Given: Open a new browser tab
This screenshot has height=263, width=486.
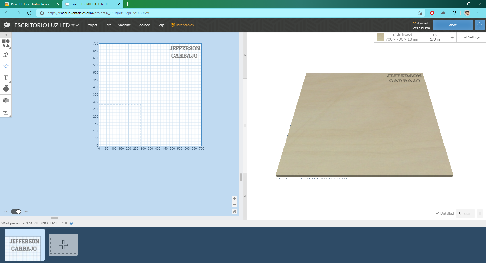Looking at the screenshot, I should click(x=127, y=4).
